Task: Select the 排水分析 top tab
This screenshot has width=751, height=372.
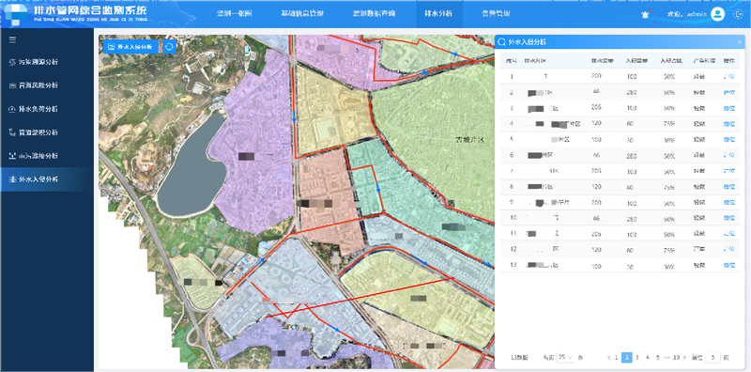Action: [438, 14]
